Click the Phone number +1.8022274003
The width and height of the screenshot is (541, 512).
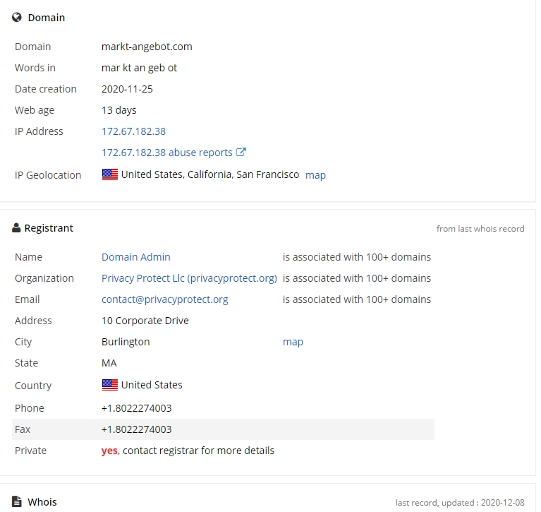137,408
